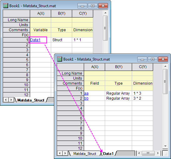Click vertical scroll down arrow in front window
This screenshot has height=159, width=171.
click(x=165, y=146)
